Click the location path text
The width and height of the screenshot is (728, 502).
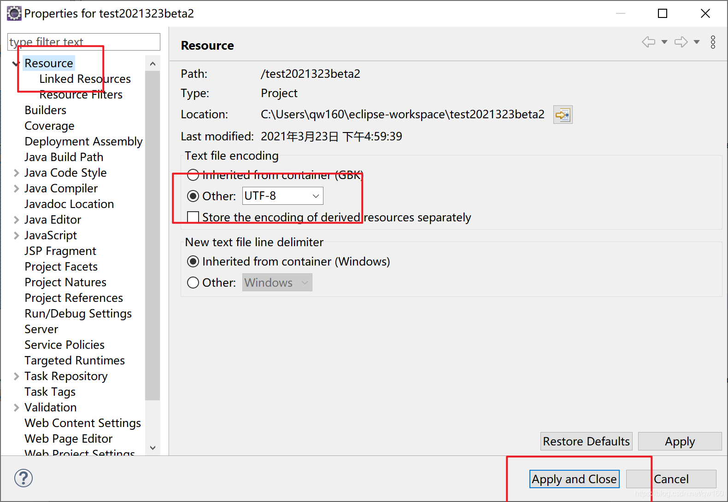click(x=403, y=114)
